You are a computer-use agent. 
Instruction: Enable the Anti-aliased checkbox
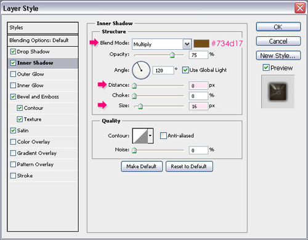coord(163,135)
